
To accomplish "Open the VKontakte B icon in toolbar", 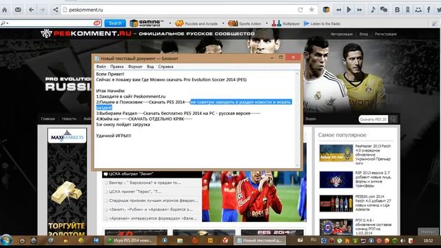I will (x=397, y=10).
